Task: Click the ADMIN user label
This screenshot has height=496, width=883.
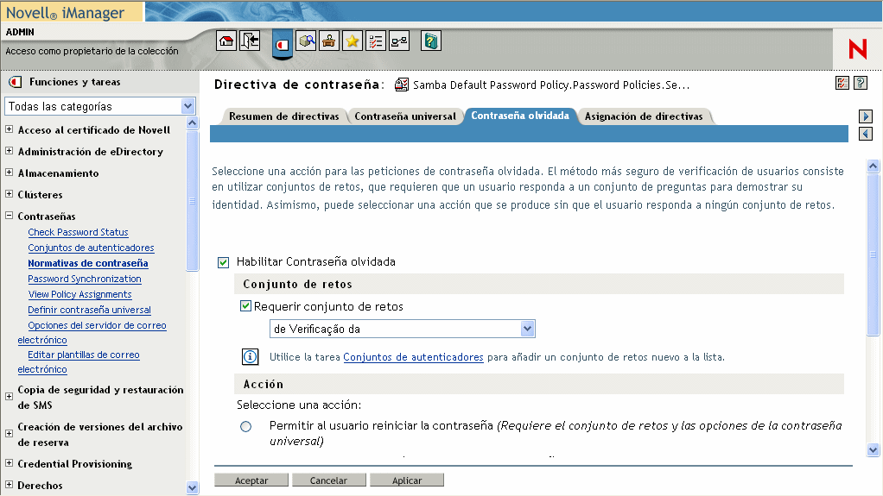Action: pos(20,32)
